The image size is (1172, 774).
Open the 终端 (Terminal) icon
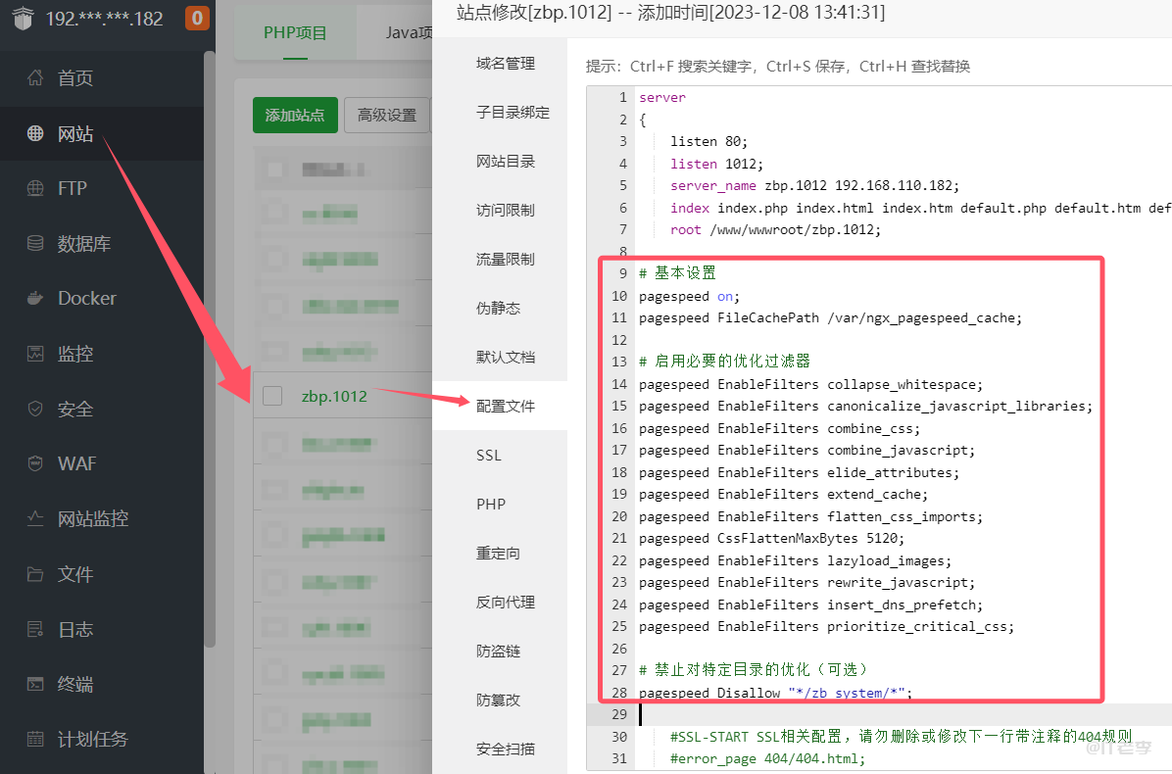click(35, 684)
